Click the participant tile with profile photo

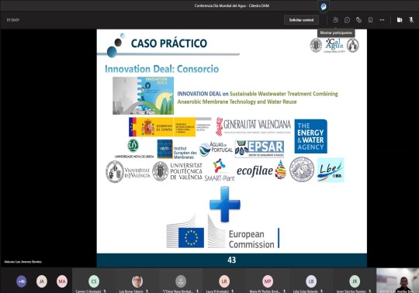pyautogui.click(x=137, y=281)
